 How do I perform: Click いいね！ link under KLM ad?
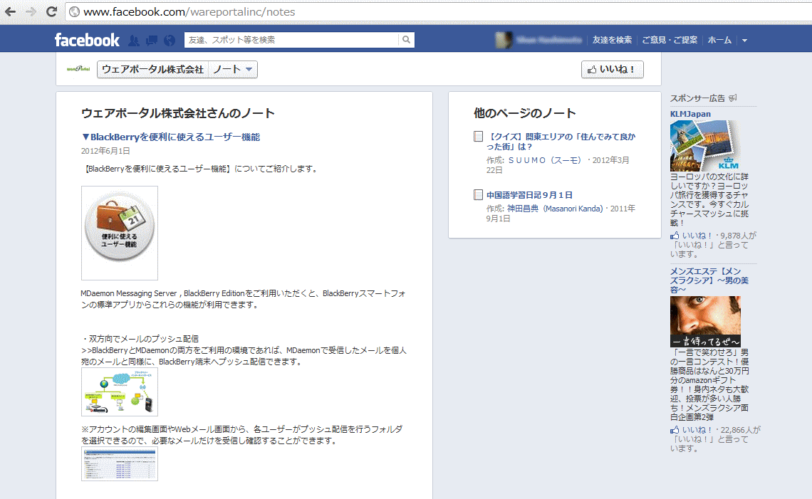tap(697, 236)
